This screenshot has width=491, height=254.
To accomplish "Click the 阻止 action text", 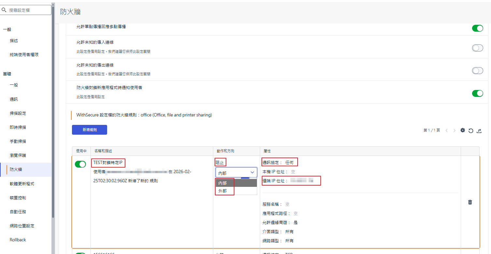I will point(220,162).
